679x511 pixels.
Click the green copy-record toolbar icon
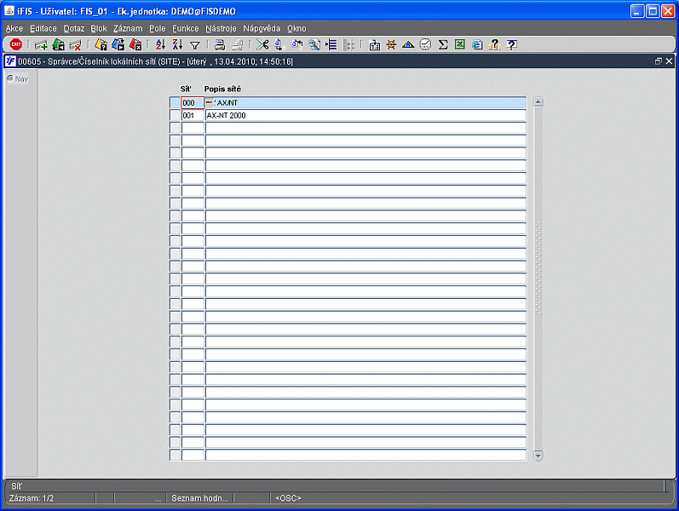click(x=58, y=44)
